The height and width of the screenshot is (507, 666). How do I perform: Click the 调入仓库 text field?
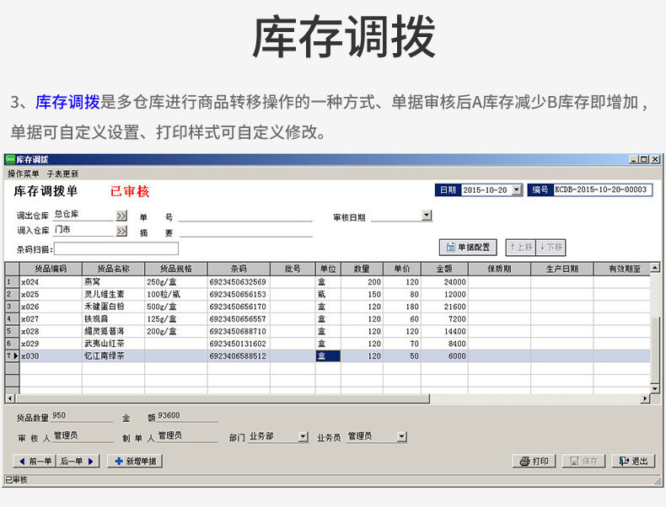pyautogui.click(x=83, y=231)
